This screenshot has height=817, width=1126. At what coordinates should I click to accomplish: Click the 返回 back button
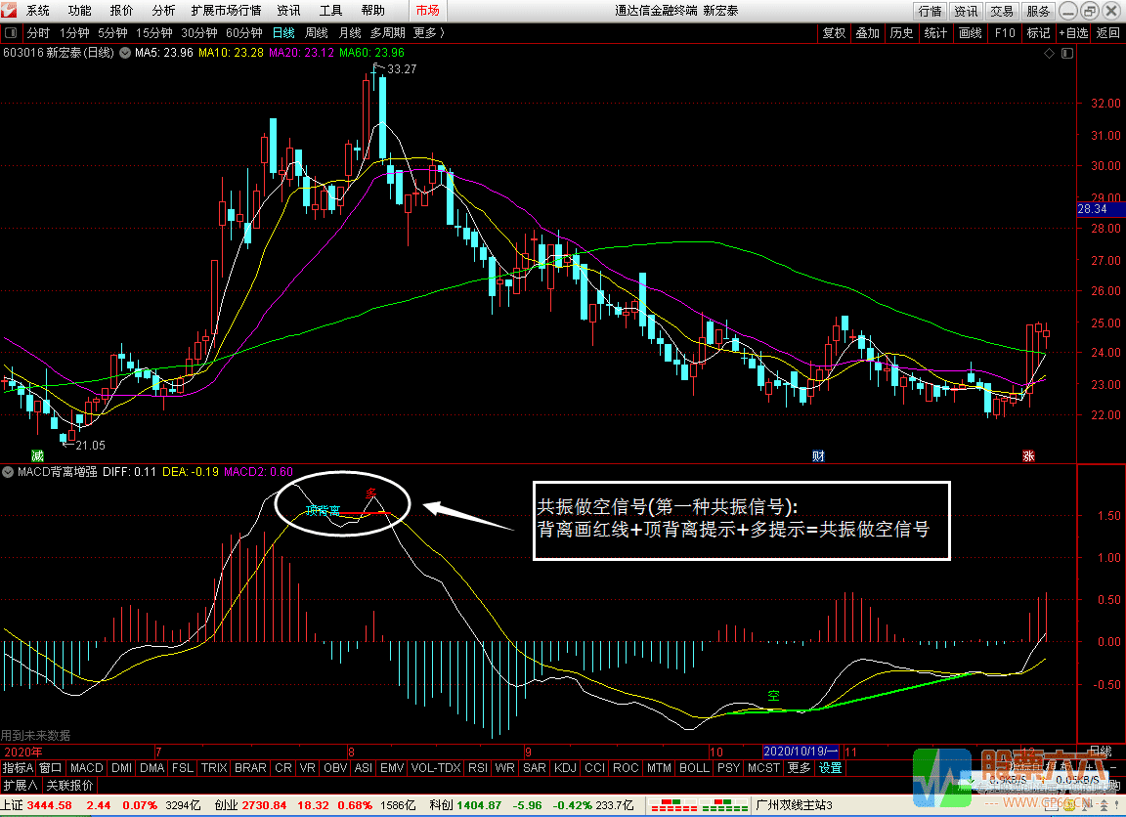pos(1107,32)
